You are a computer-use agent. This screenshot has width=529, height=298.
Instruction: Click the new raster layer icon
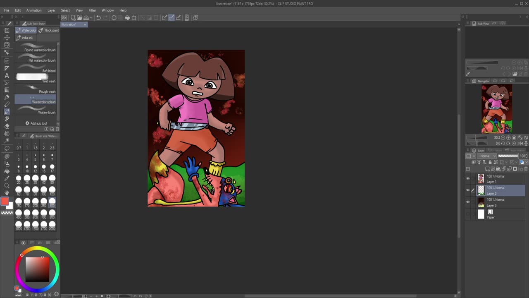(x=488, y=169)
